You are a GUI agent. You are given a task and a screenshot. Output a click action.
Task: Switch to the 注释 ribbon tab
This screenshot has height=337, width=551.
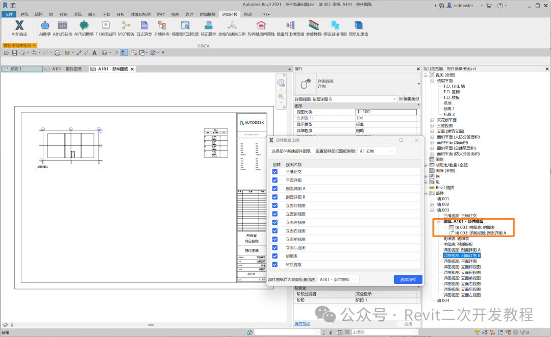[x=106, y=14]
